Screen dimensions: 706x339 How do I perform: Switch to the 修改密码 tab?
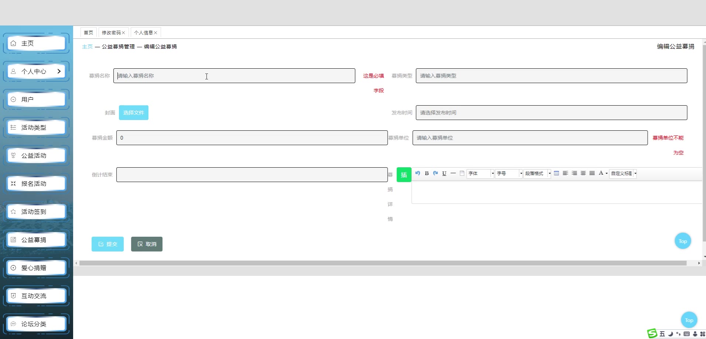pos(111,32)
